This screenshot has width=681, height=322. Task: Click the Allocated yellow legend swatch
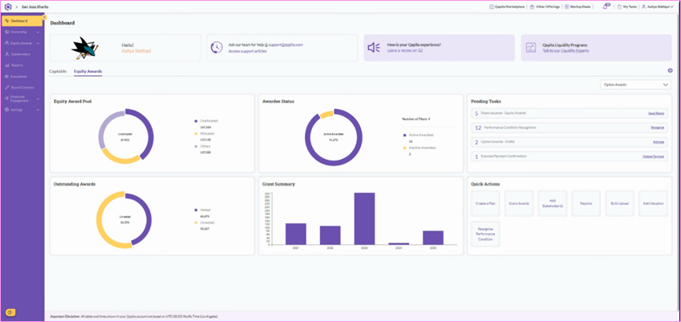pos(196,134)
